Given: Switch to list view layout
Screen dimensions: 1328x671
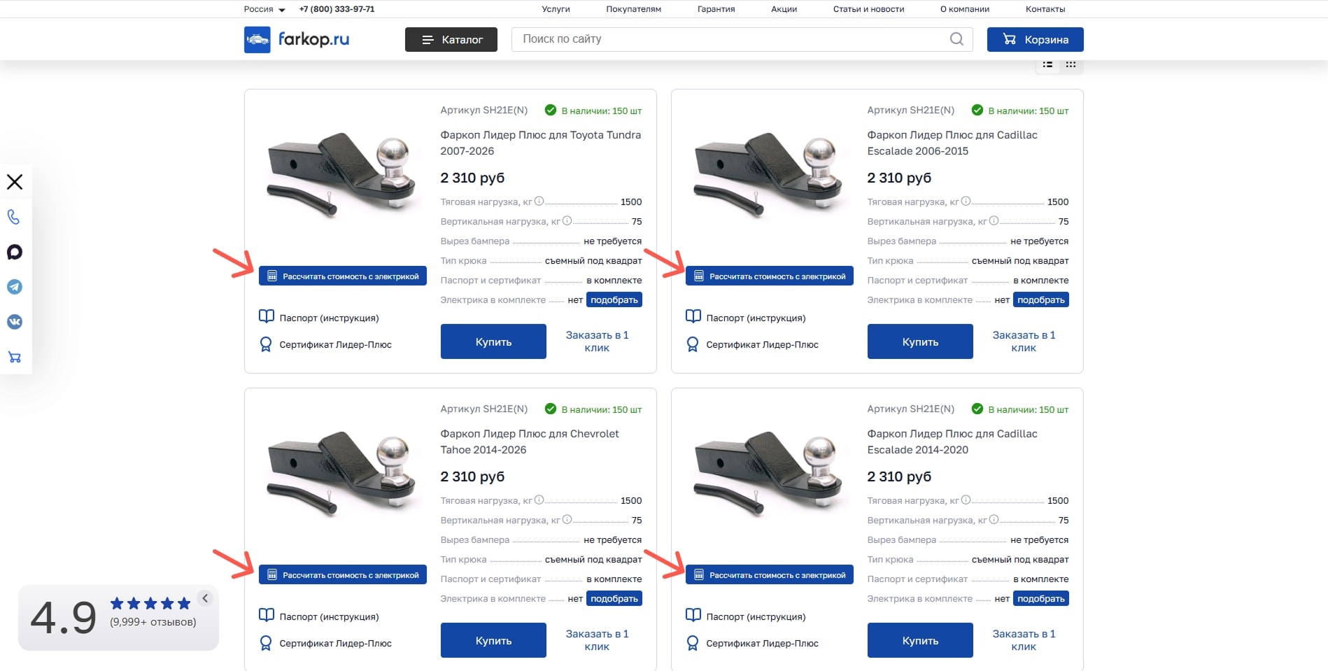Looking at the screenshot, I should tap(1047, 64).
